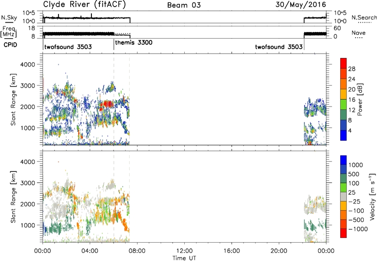The width and height of the screenshot is (377, 261).
Task: Click the date '30/May/2016'
Action: [301, 5]
